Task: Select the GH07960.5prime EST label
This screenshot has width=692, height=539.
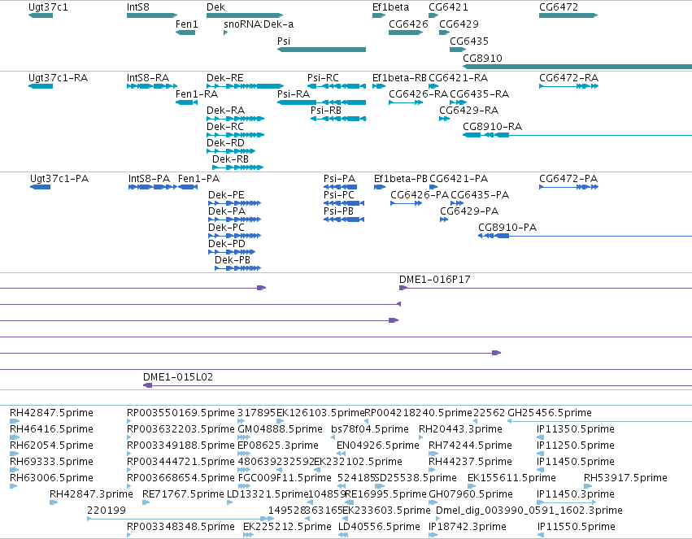Action: pyautogui.click(x=471, y=494)
